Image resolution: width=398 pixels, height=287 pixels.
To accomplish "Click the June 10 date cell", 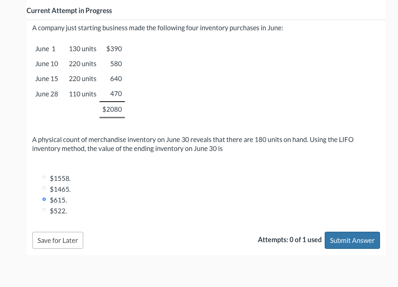I will coord(47,64).
